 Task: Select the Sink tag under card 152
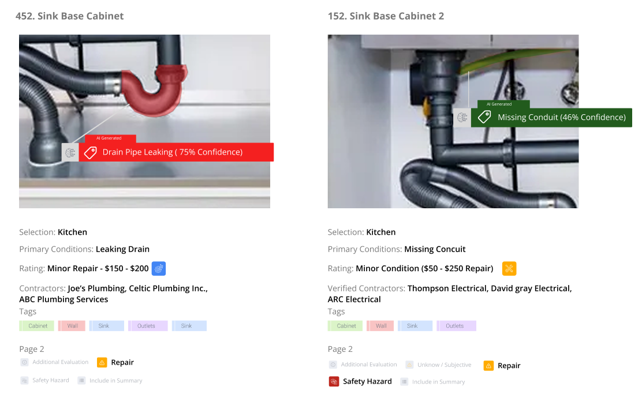pos(415,326)
